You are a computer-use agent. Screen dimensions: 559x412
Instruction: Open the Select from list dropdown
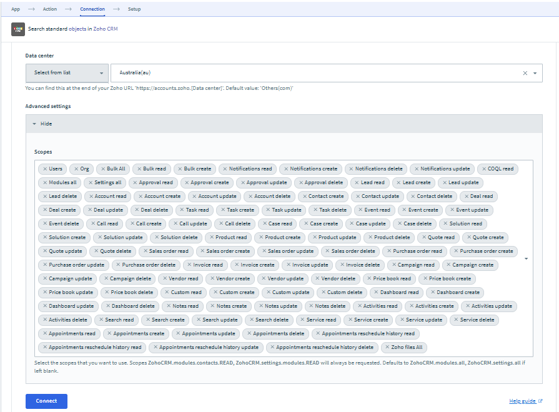tap(67, 73)
